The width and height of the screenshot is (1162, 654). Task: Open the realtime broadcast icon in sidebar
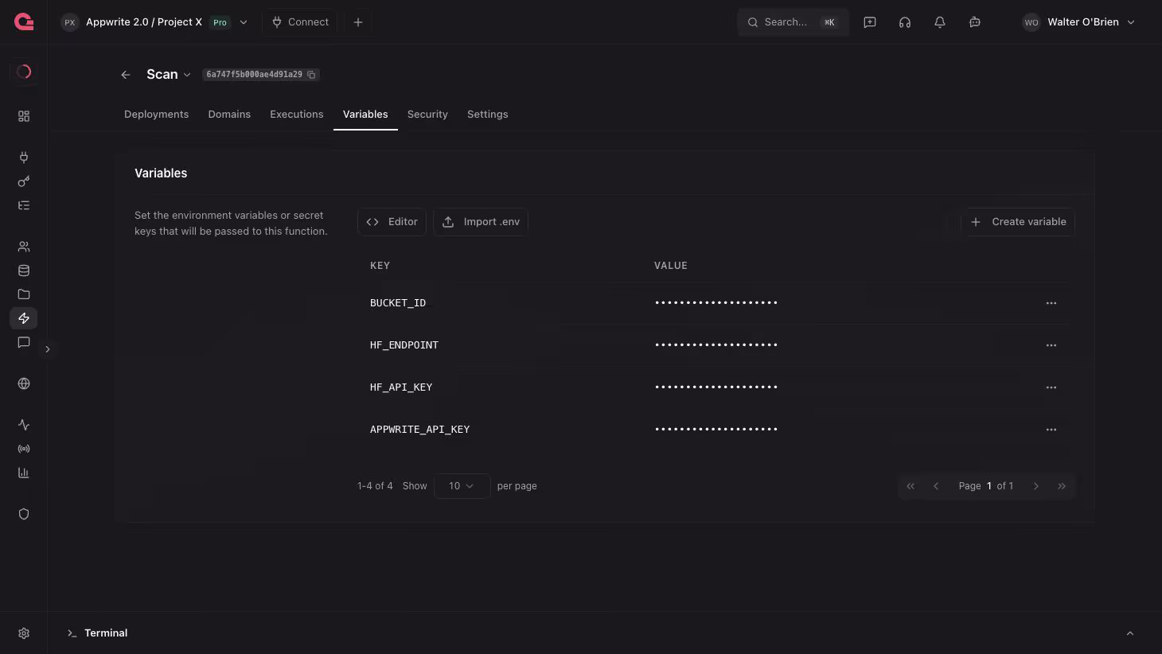tap(24, 449)
